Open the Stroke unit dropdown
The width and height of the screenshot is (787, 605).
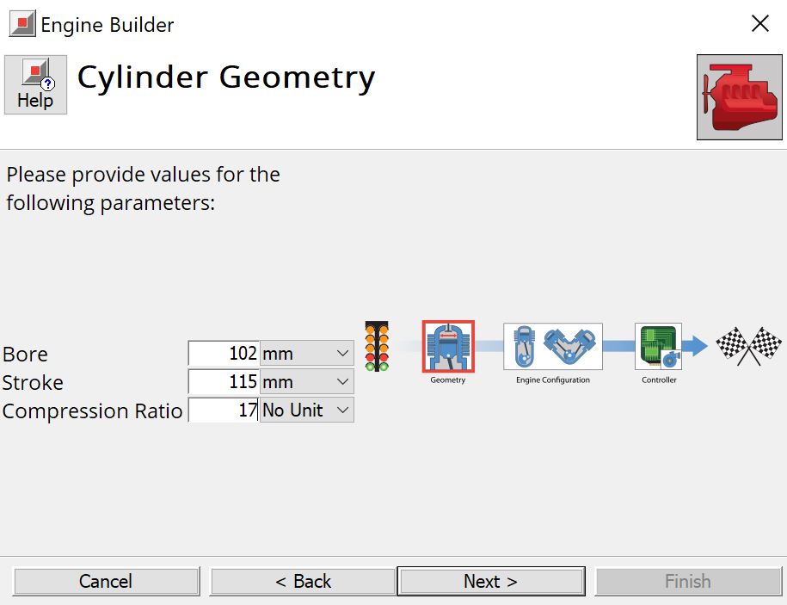click(x=341, y=381)
